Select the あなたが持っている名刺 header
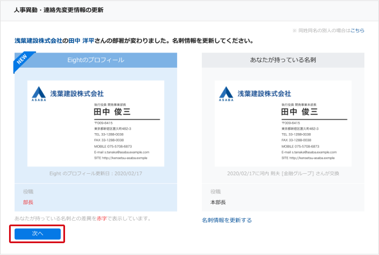 point(283,60)
